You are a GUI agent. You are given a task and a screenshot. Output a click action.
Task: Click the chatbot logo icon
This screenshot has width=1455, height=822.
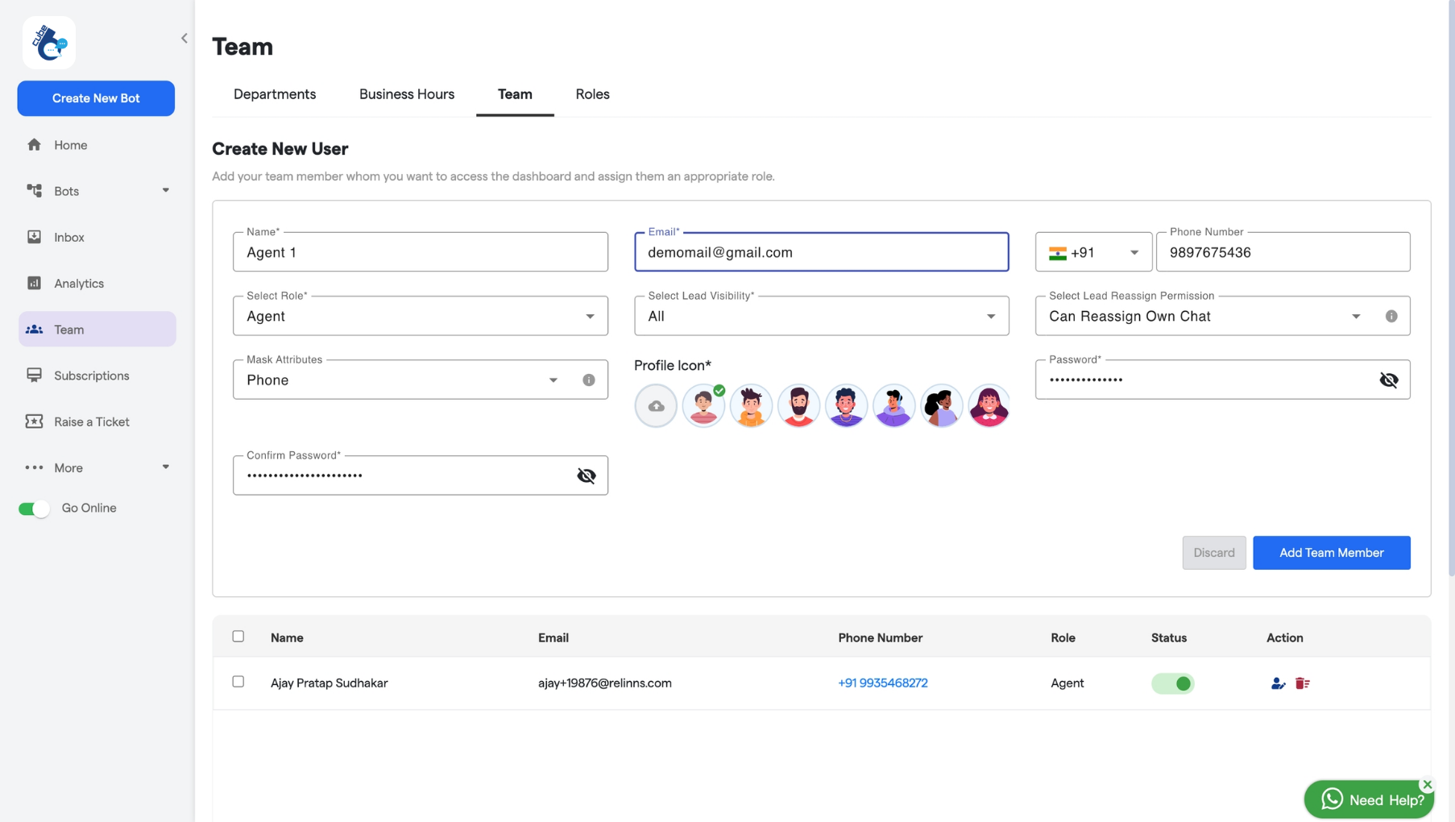click(49, 43)
